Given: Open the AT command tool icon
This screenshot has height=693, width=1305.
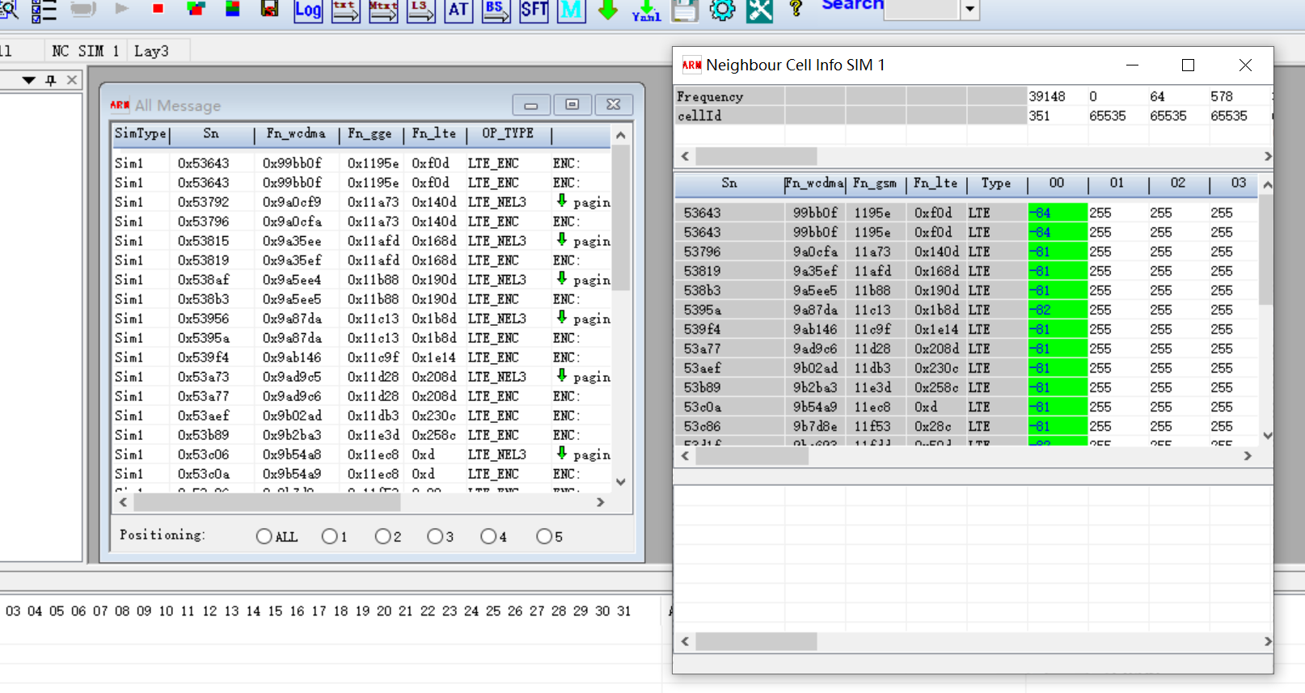Looking at the screenshot, I should [x=458, y=10].
